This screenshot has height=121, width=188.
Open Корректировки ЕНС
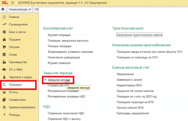[129, 85]
